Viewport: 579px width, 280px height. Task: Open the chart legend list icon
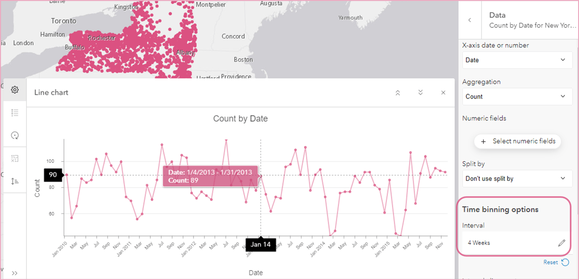click(15, 113)
